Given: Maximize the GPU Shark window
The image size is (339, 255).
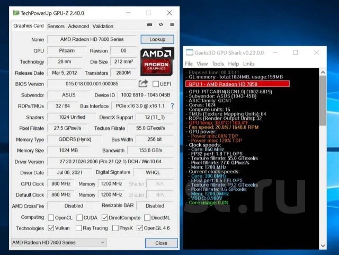Looking at the screenshot, I should click(296, 52).
